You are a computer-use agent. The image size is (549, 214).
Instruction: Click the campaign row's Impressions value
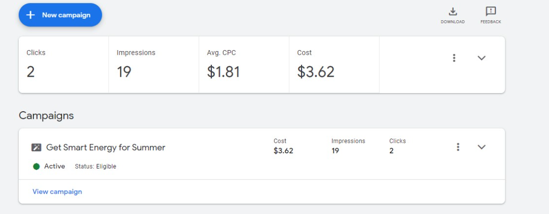335,151
